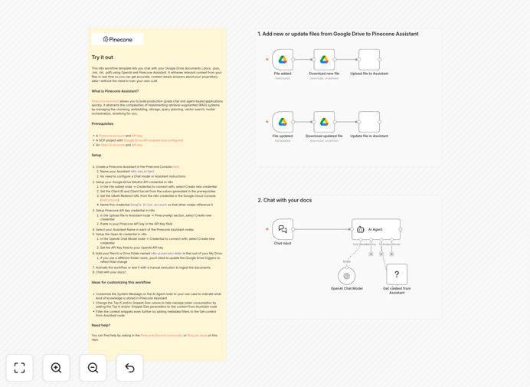530x387 pixels.
Task: Click the 'Setup' heading in the note
Action: 97,155
